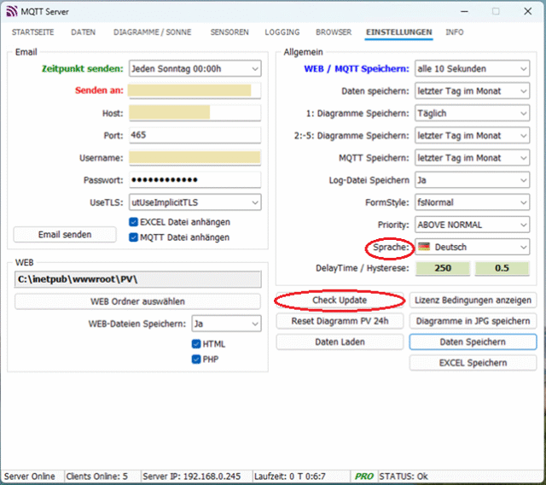
Task: Expand WEB / MQTT Speichern combo box
Action: point(472,68)
